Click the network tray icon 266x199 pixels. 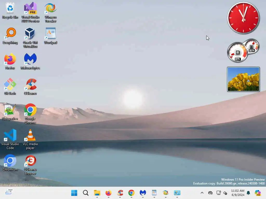pos(218,193)
